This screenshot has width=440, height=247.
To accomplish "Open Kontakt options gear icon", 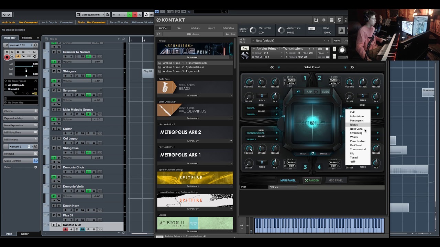I will coord(324,20).
